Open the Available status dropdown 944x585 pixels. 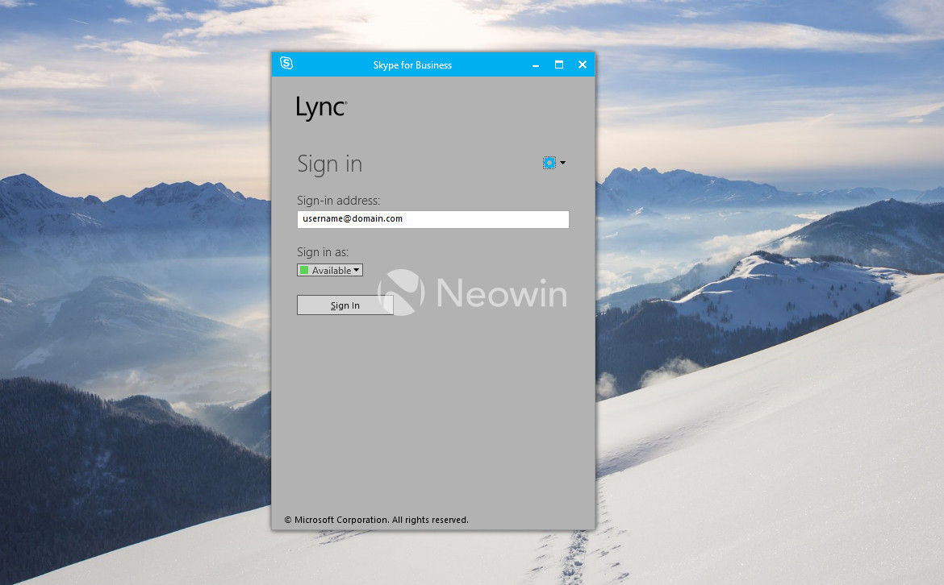click(x=330, y=271)
